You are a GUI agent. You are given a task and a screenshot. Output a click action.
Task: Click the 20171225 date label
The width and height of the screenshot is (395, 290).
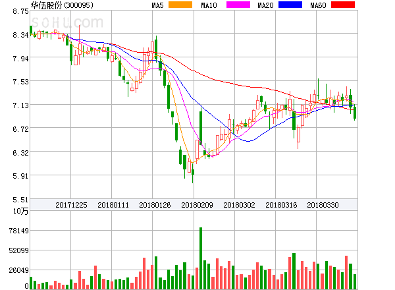(x=71, y=205)
